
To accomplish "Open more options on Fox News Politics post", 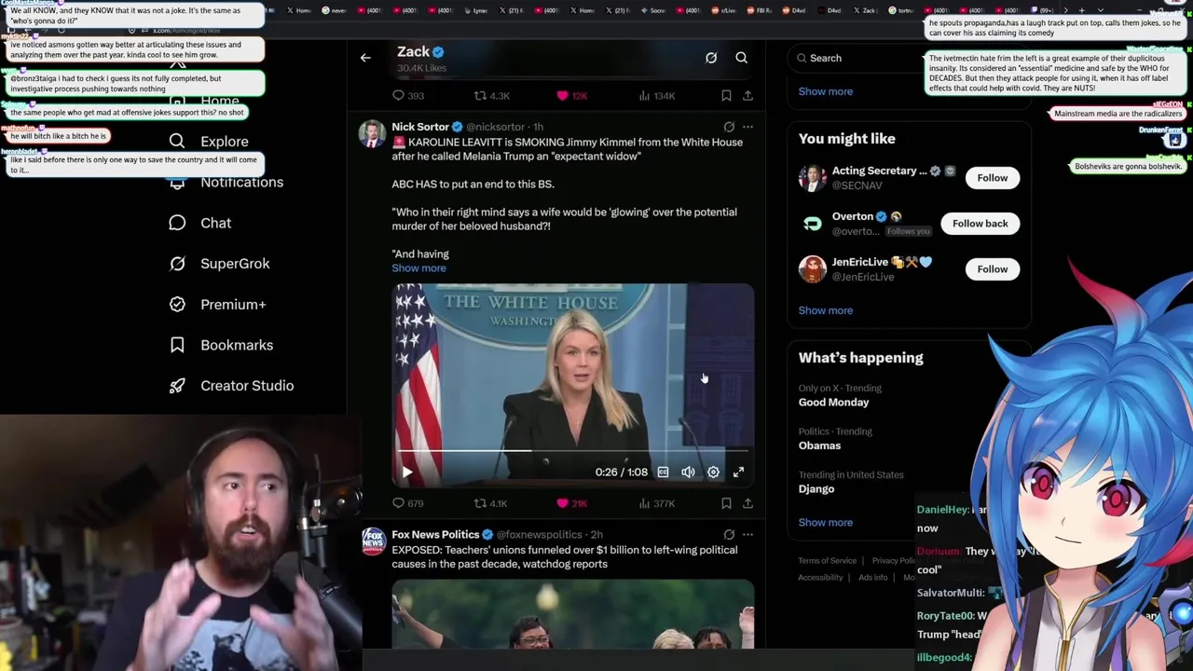I will [747, 535].
